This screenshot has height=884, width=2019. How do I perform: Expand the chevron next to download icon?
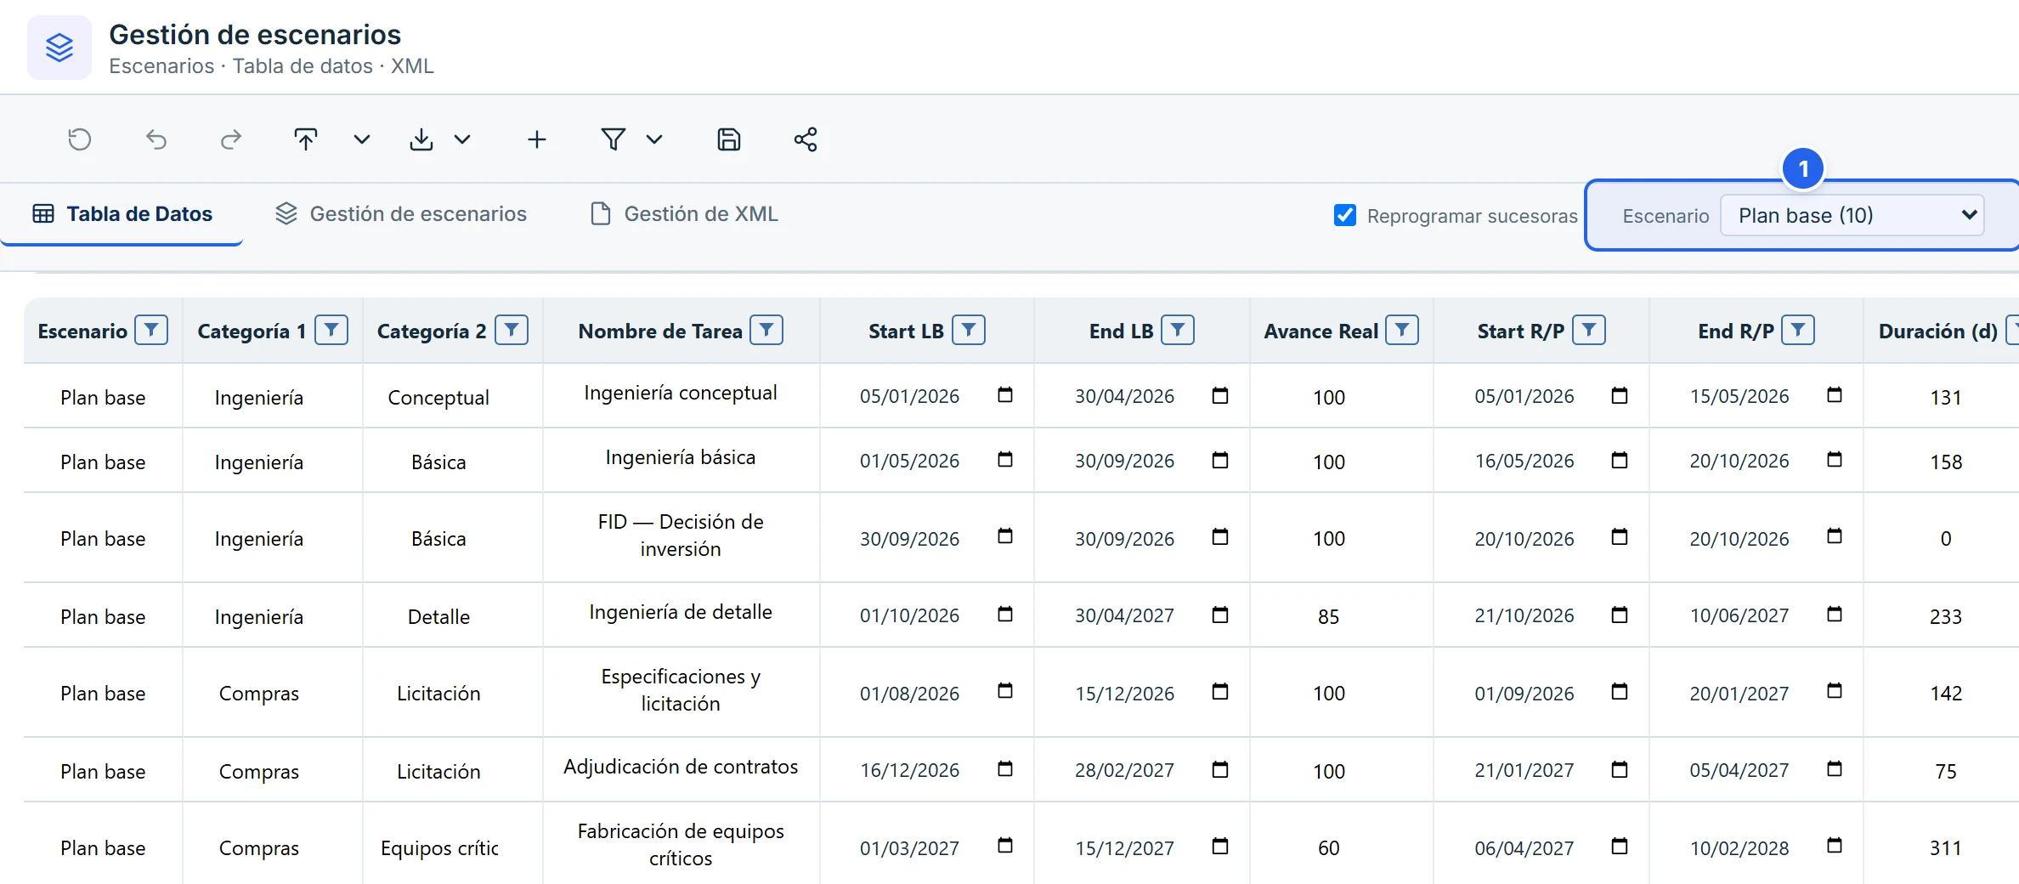coord(462,139)
